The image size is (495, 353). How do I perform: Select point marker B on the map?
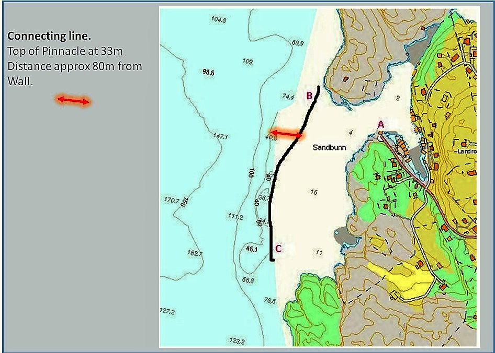point(309,96)
